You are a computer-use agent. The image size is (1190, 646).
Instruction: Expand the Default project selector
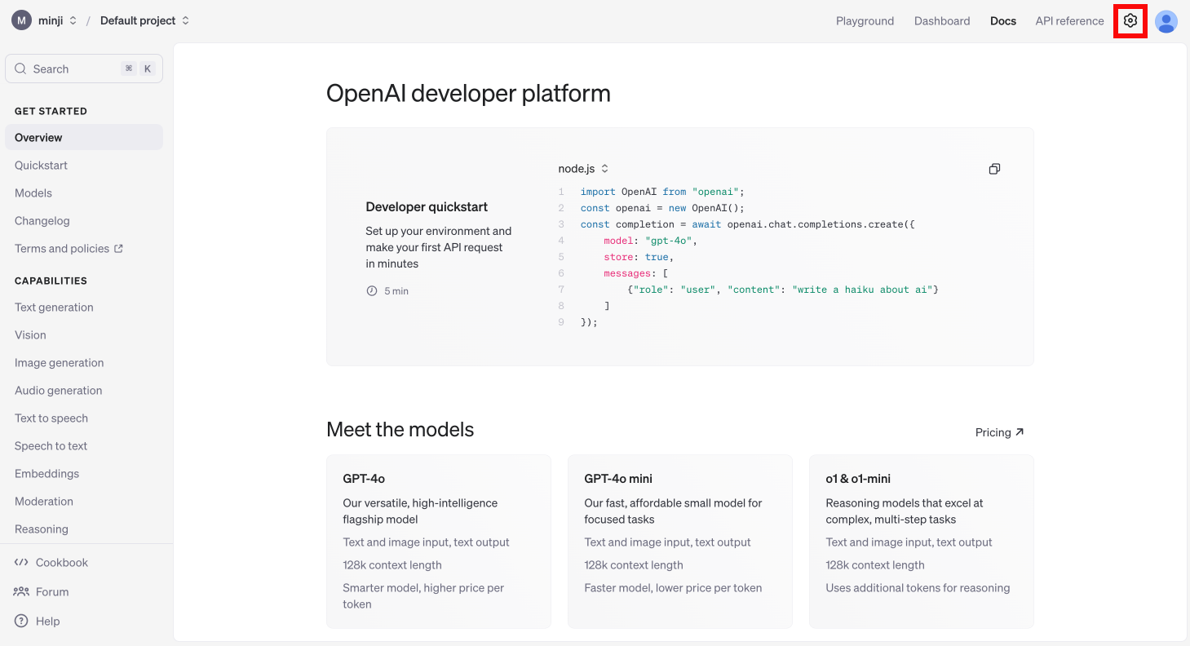coord(185,20)
